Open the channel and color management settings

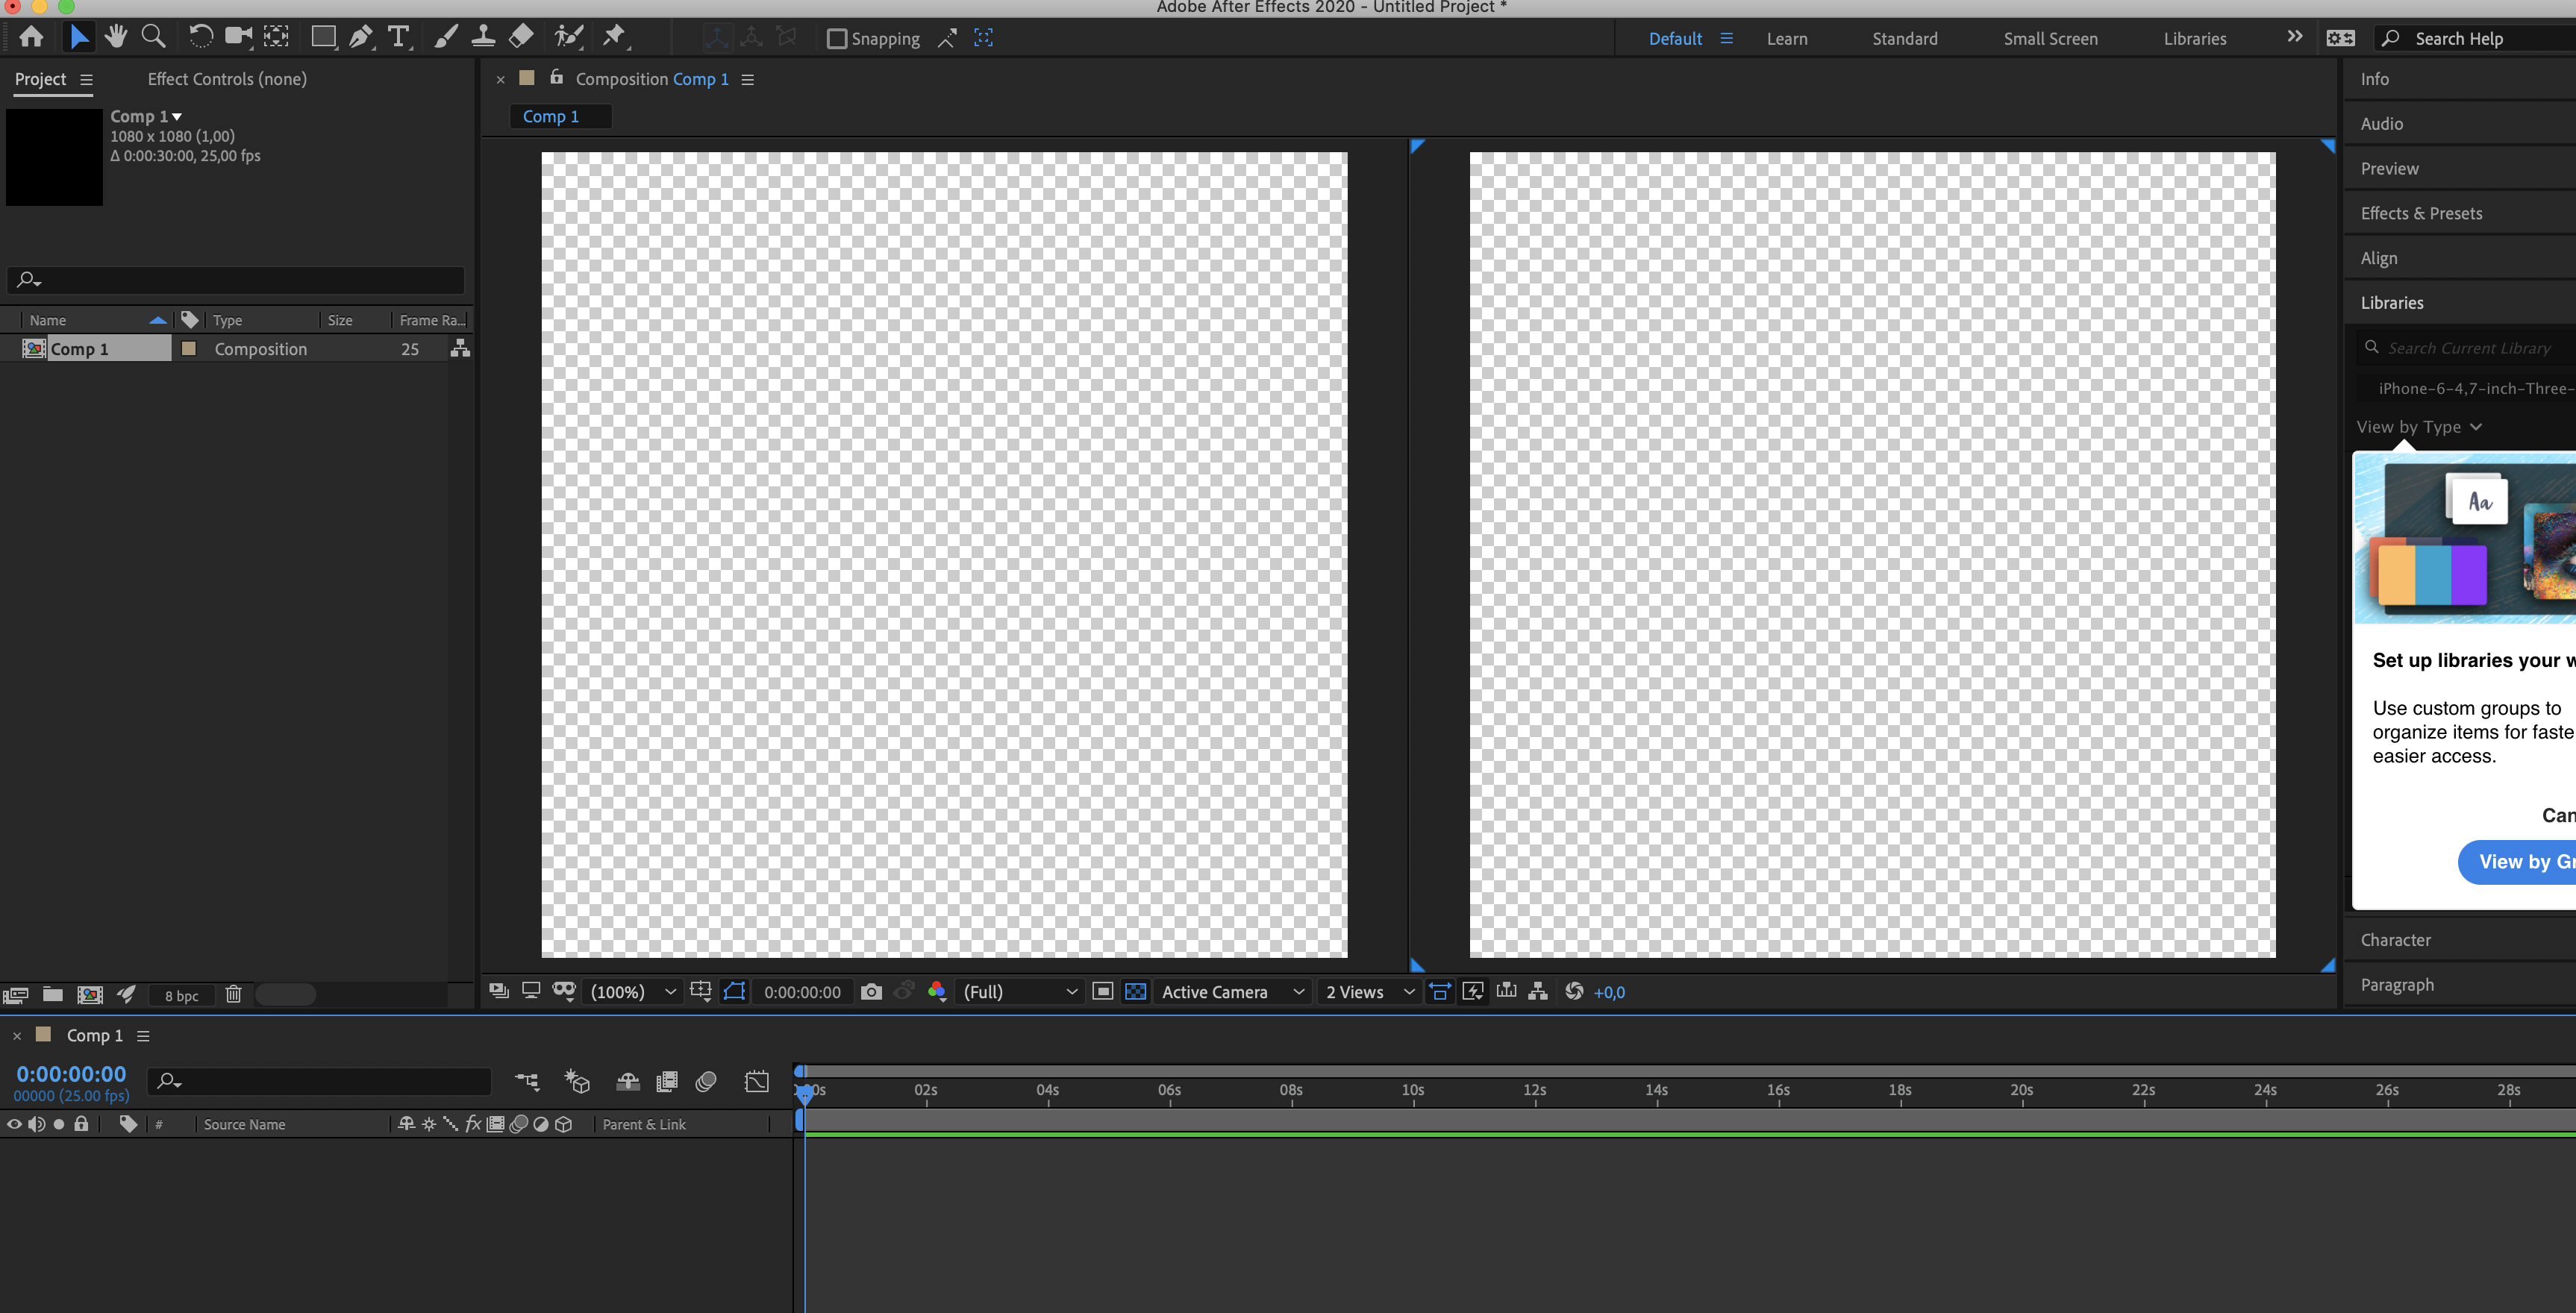tap(937, 992)
